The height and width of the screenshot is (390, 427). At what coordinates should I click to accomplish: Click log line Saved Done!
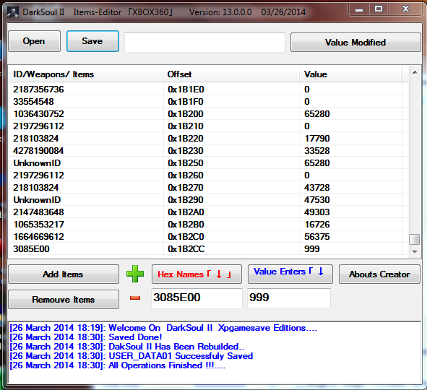tap(86, 337)
